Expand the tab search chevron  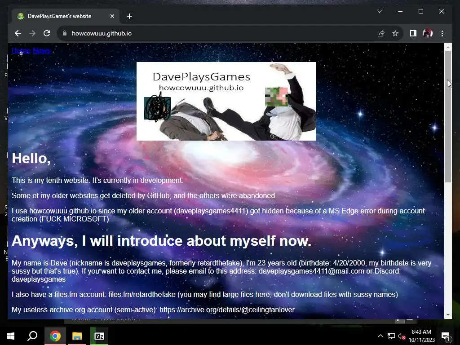[x=379, y=11]
